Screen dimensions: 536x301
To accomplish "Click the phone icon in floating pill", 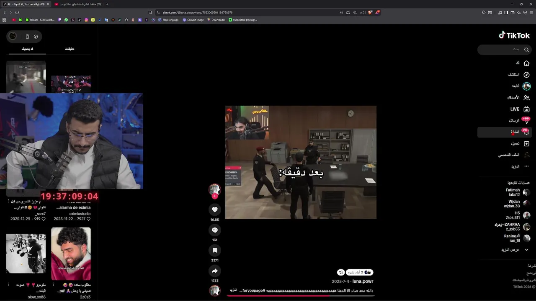I will click(27, 36).
